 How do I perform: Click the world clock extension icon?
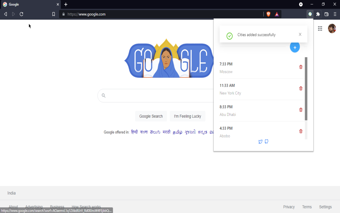coord(310,14)
